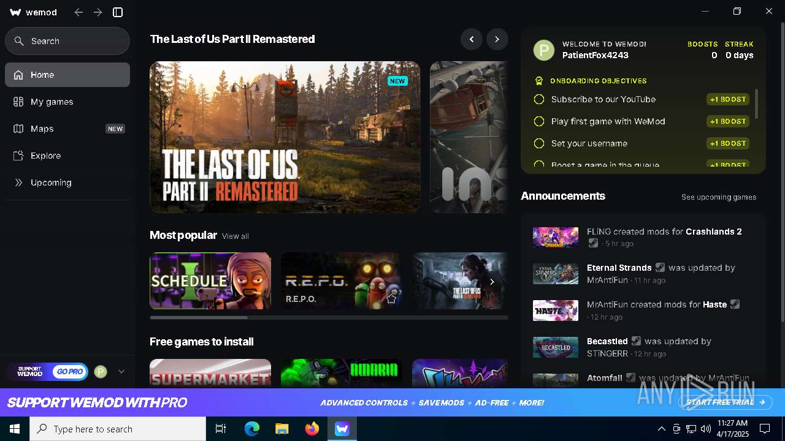Click +1 BOOST badge for YouTube objective

728,99
